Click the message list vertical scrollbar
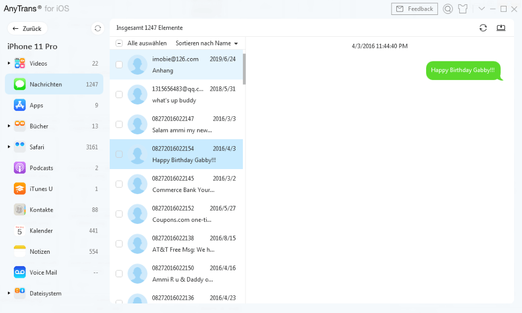Screen dimensions: 522x313 pos(244,69)
